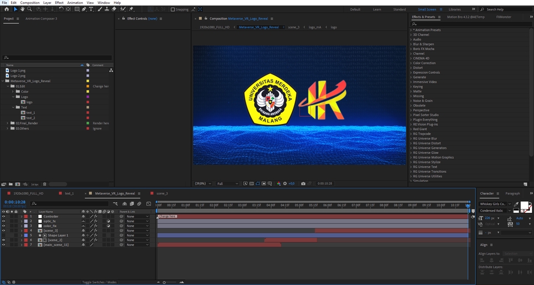The image size is (534, 285).
Task: Open the viewer magnification (39,8%) dropdown
Action: (x=203, y=184)
